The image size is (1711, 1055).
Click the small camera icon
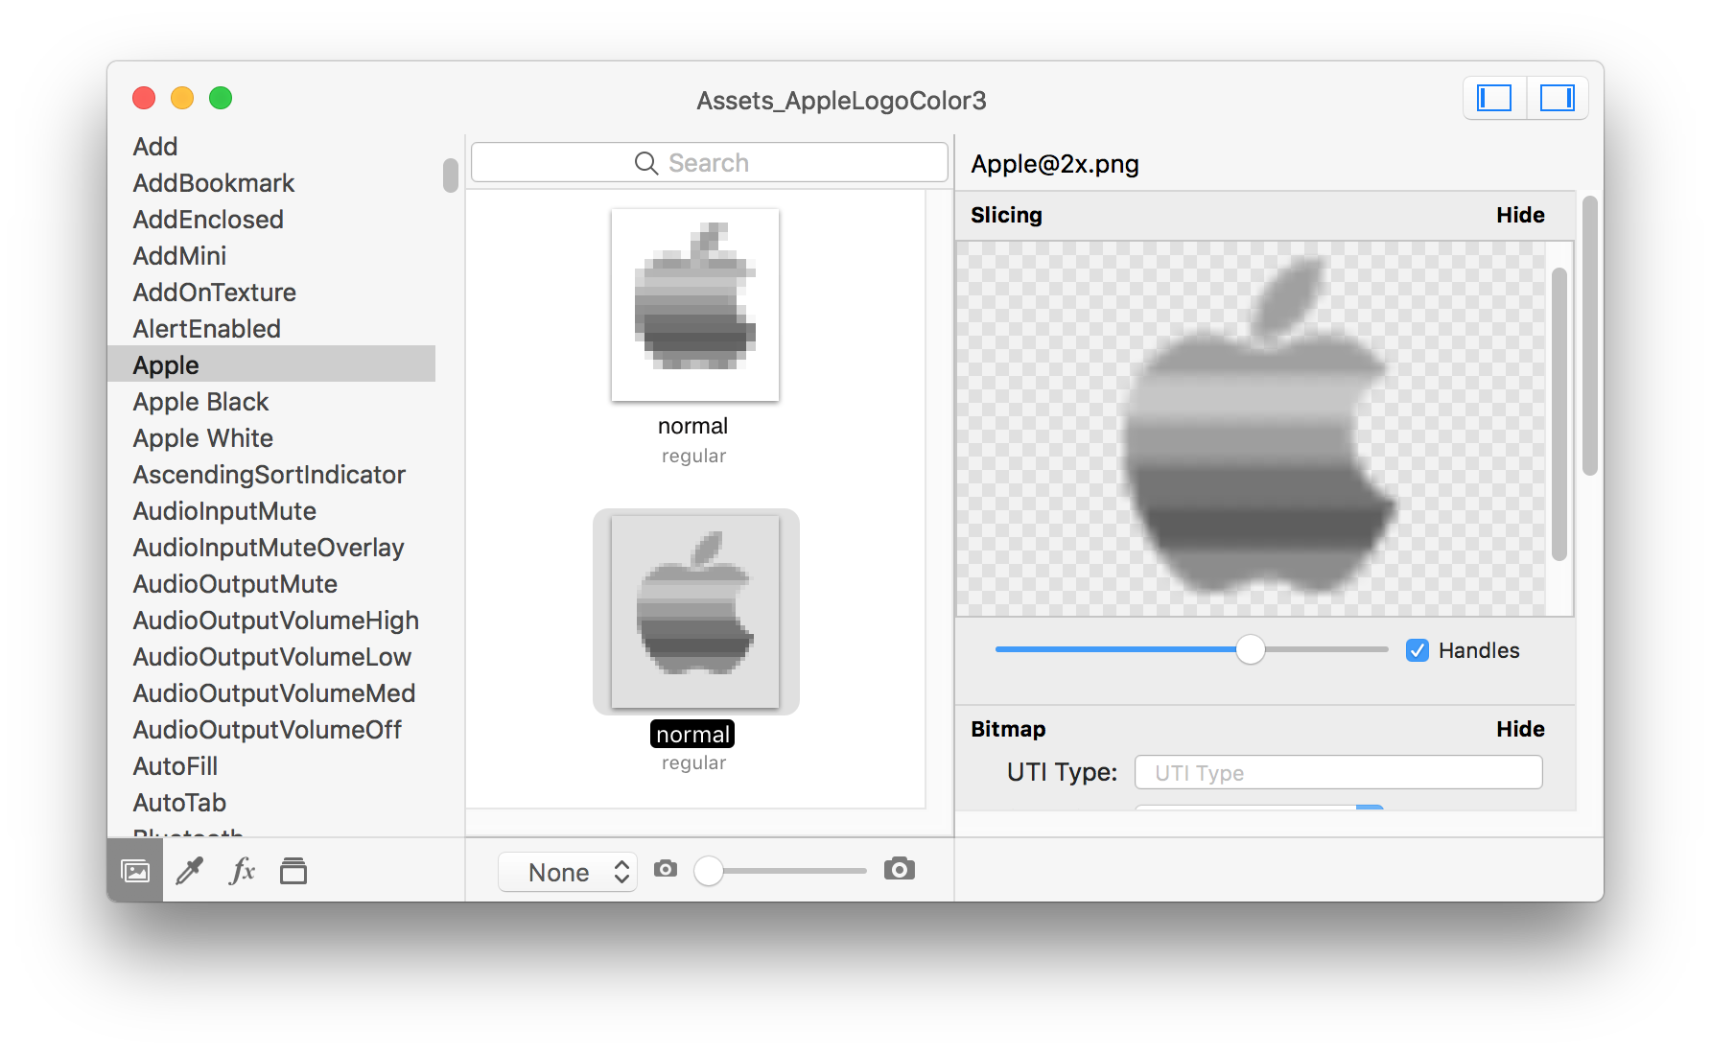[666, 869]
